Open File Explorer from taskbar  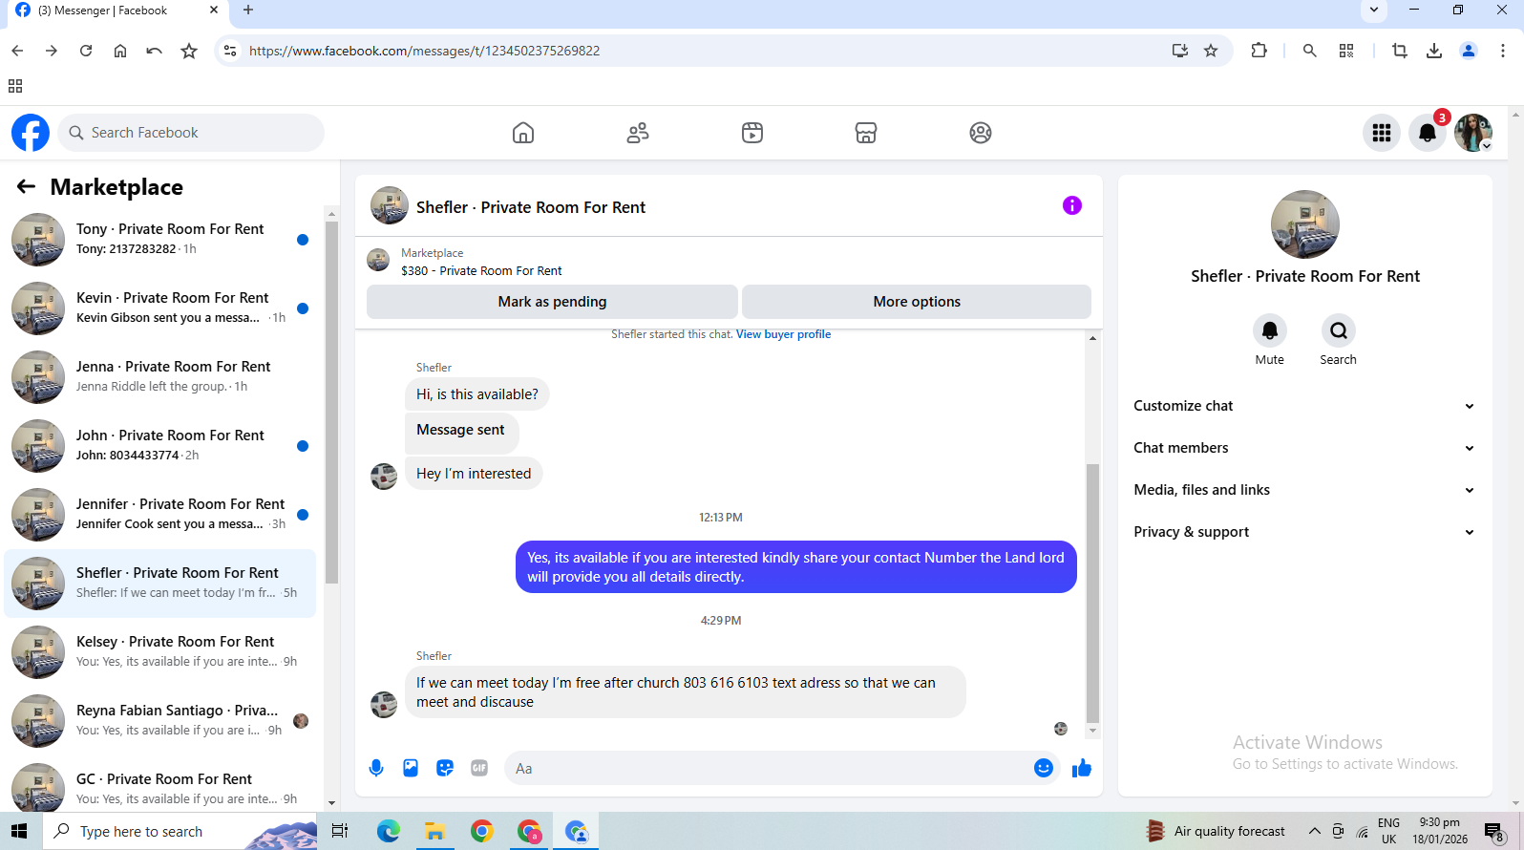click(x=434, y=831)
